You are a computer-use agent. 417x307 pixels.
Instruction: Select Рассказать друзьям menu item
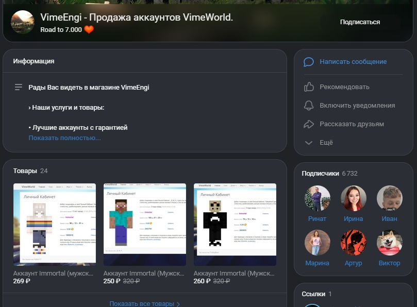pyautogui.click(x=352, y=124)
